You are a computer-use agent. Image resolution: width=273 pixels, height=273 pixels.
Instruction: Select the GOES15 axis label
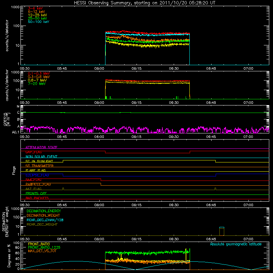pyautogui.click(x=5, y=119)
